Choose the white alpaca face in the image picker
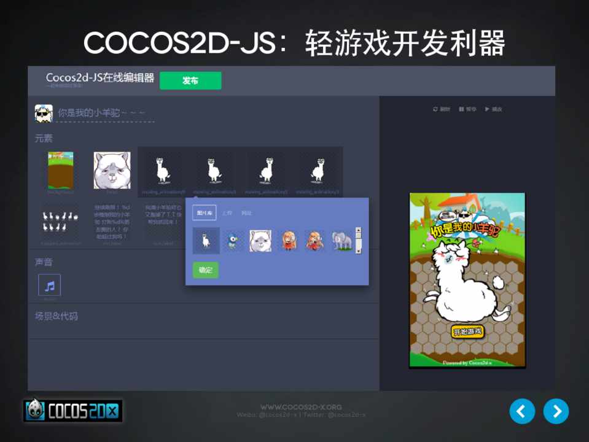 (260, 241)
